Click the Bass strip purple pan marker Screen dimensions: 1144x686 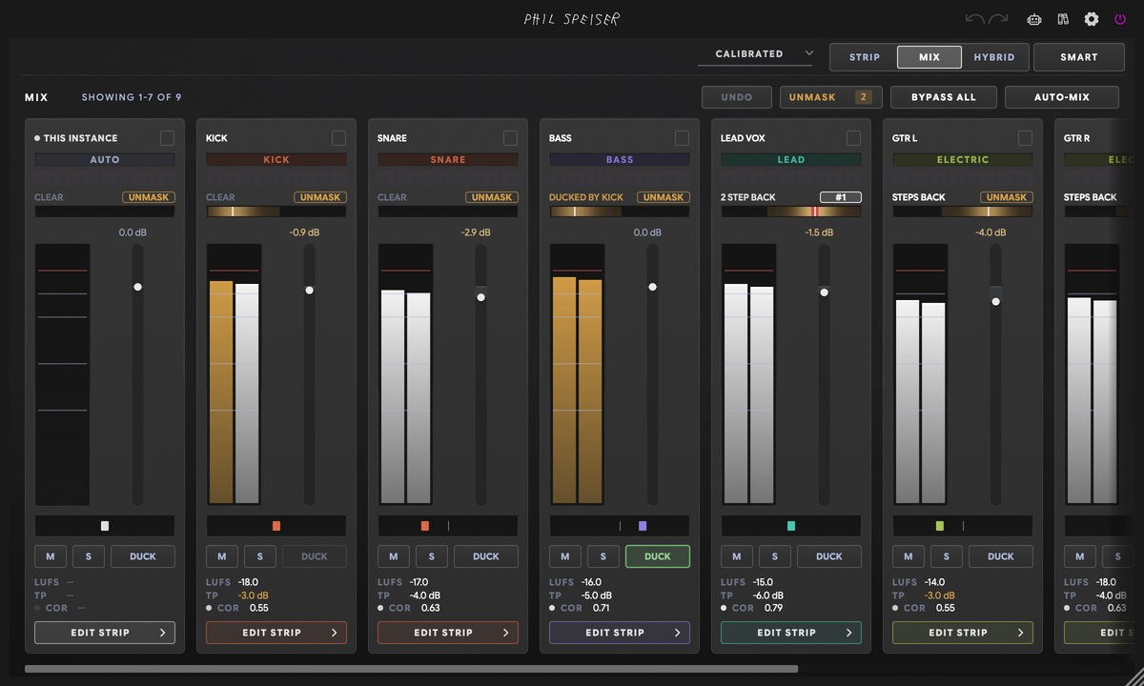pyautogui.click(x=643, y=526)
